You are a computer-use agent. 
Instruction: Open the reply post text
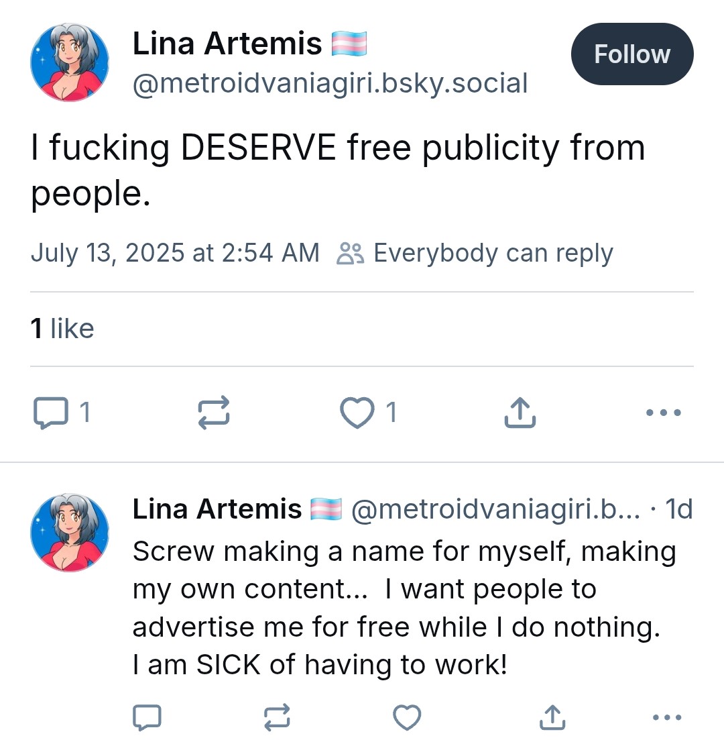pos(404,608)
